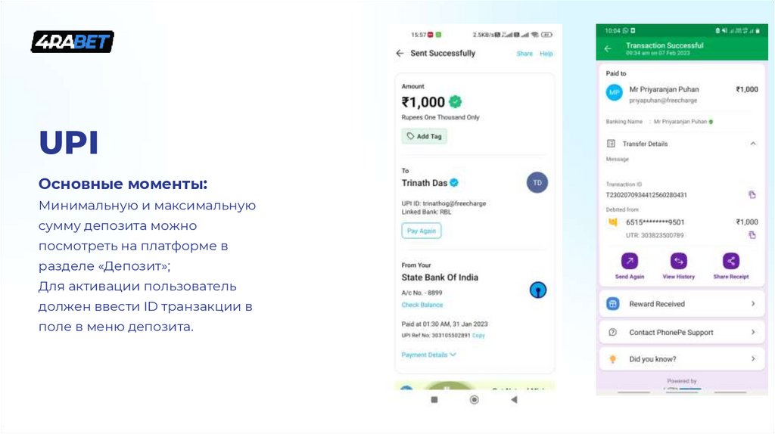Tap Share in the top bar
775x434 pixels.
click(x=524, y=54)
